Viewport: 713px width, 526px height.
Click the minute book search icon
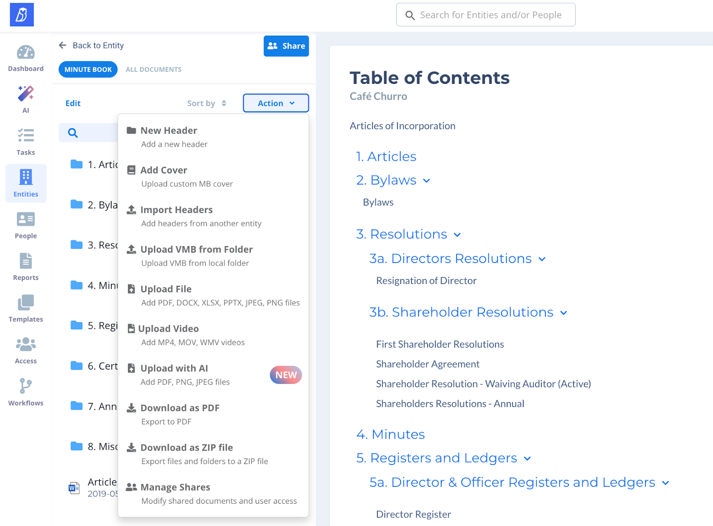coord(73,133)
